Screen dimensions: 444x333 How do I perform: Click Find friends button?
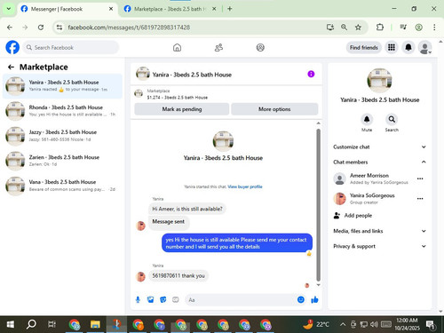click(x=364, y=47)
